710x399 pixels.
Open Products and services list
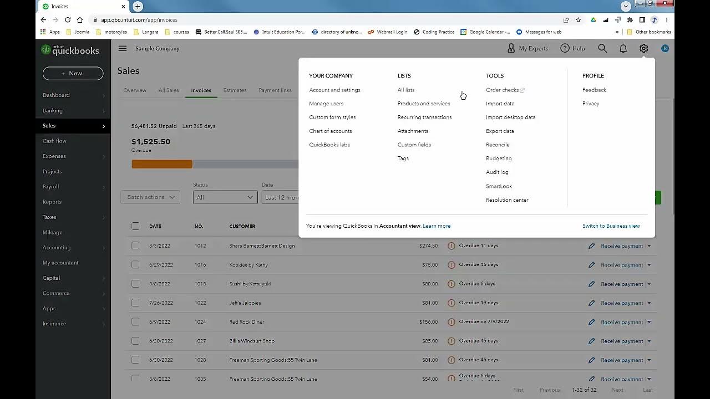424,104
